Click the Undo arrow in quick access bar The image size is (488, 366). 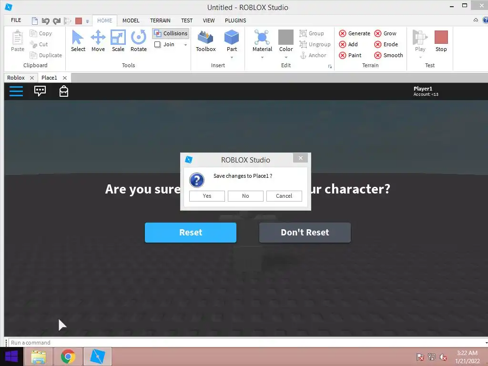tap(45, 21)
